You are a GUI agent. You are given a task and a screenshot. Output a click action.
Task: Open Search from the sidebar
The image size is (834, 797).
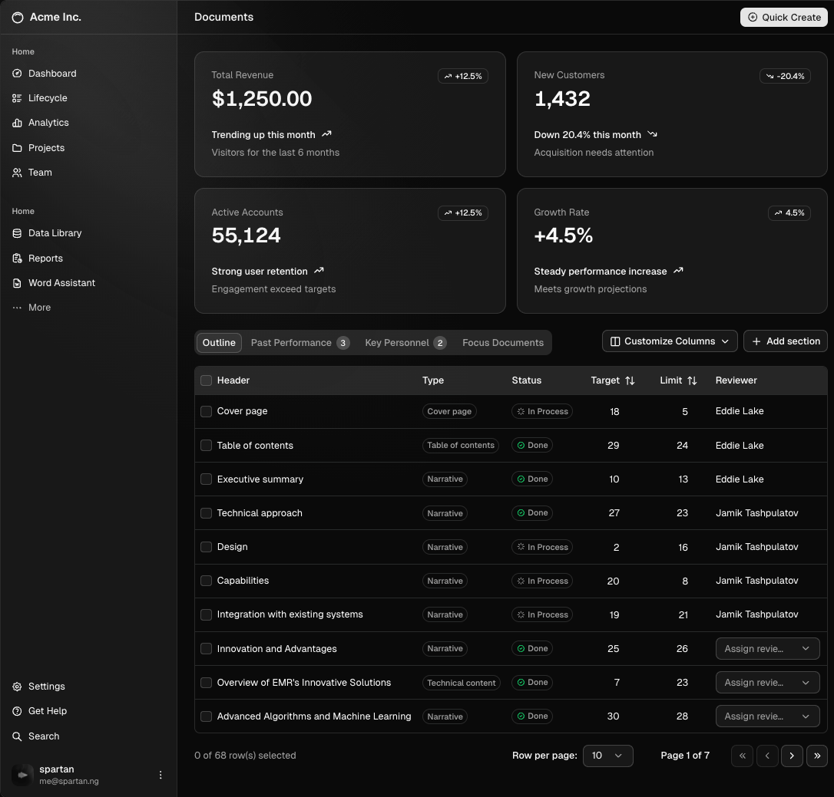pos(44,736)
